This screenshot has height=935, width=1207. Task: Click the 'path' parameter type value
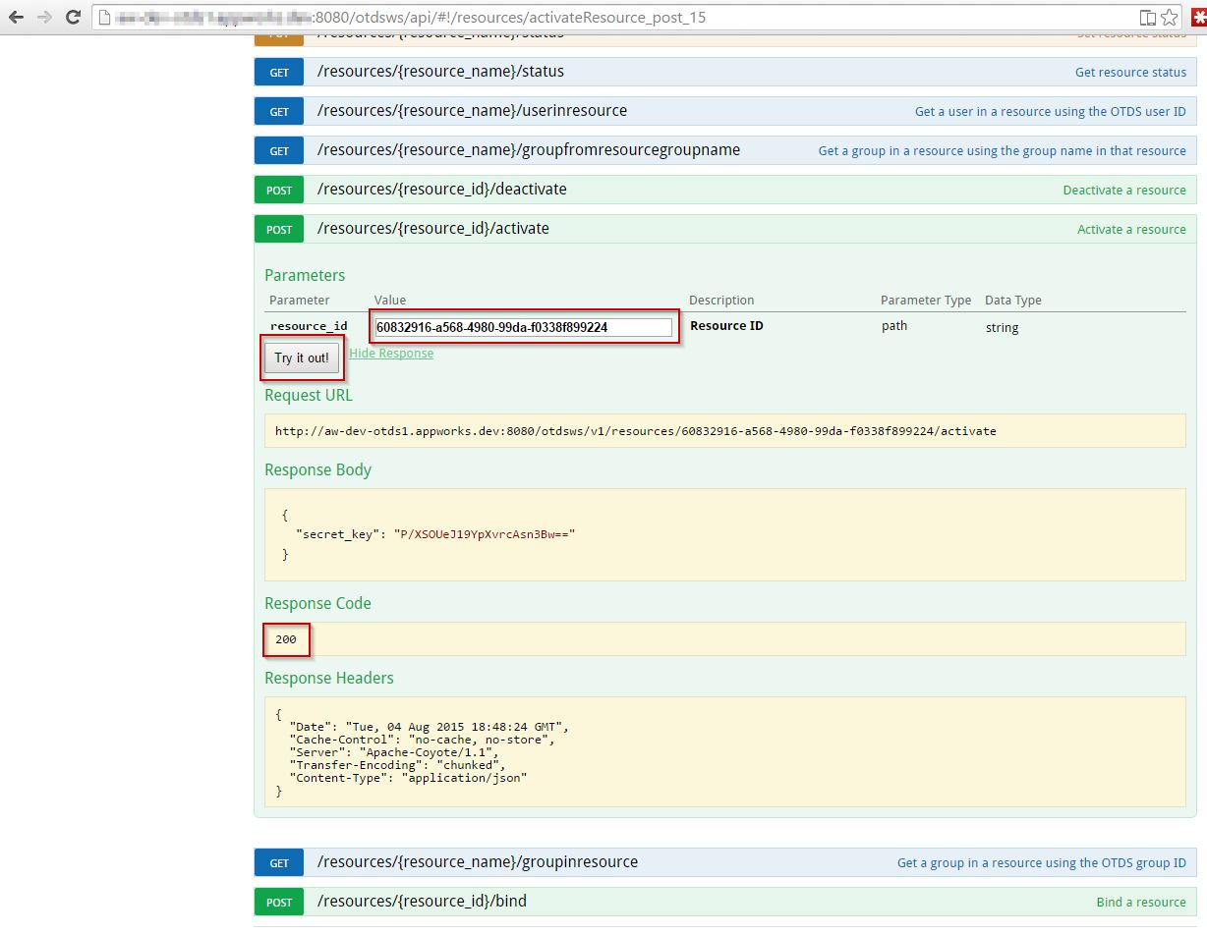click(x=894, y=326)
